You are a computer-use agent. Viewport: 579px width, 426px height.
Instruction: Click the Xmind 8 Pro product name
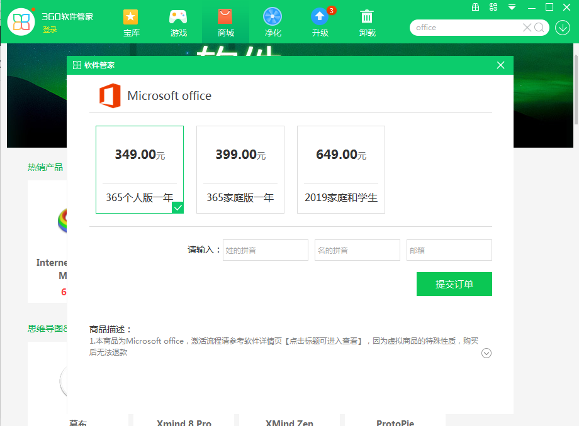point(184,422)
